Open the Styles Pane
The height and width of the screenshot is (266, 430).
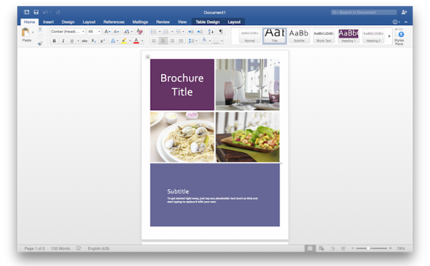click(399, 37)
